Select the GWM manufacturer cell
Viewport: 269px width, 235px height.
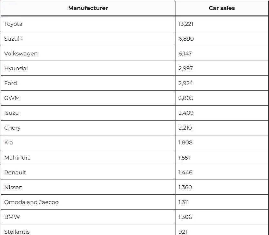pos(12,98)
